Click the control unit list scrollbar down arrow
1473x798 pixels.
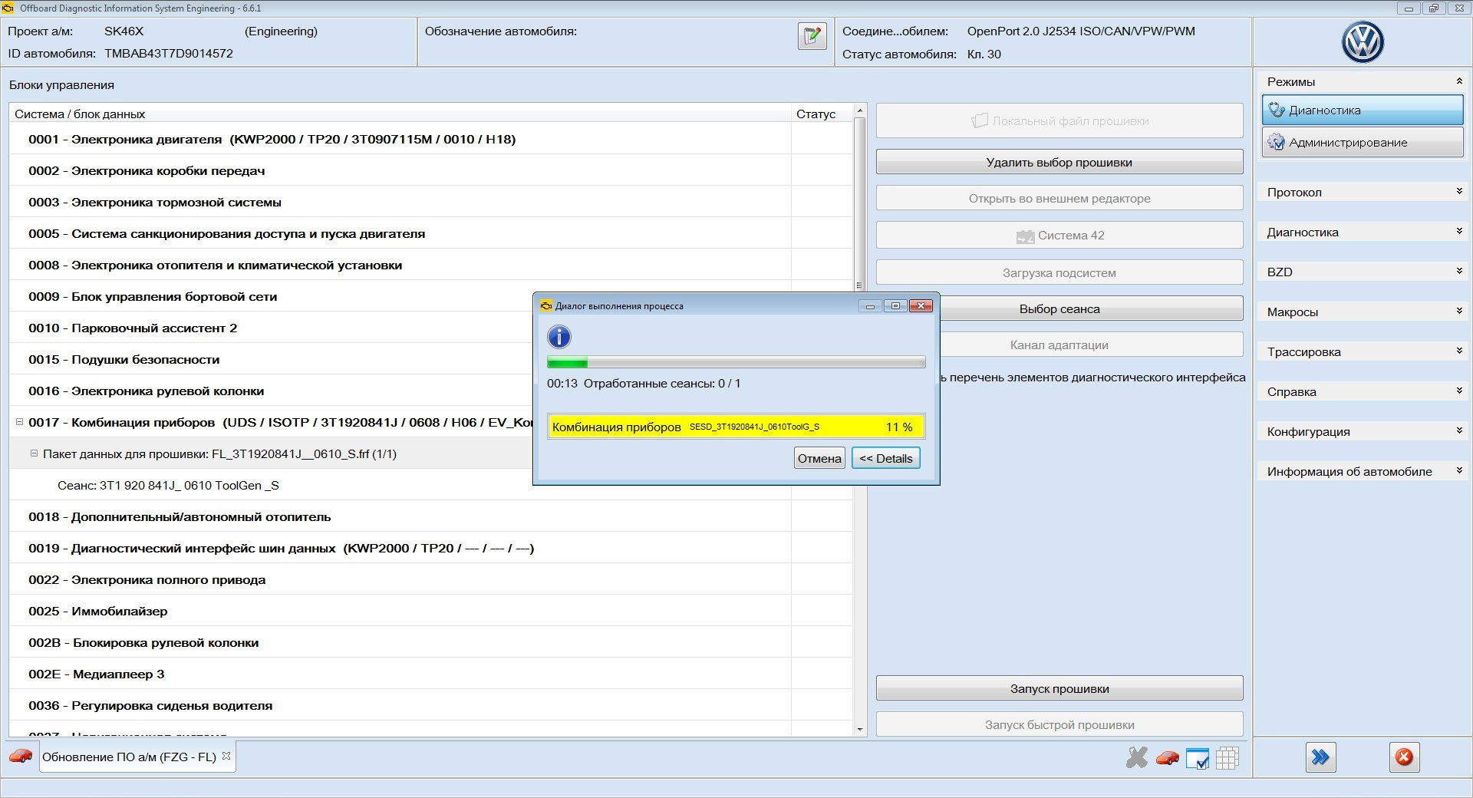click(859, 729)
